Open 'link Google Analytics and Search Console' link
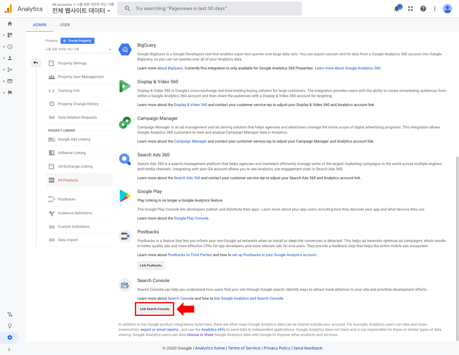 [248, 298]
